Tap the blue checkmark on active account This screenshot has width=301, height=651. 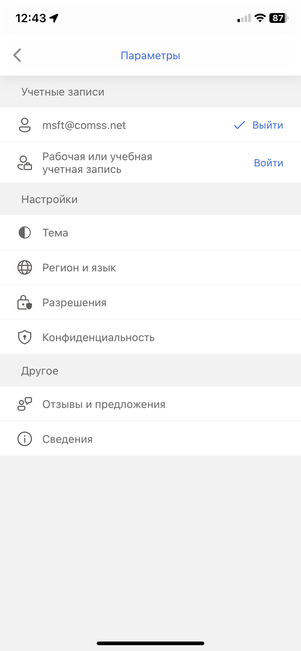point(239,125)
